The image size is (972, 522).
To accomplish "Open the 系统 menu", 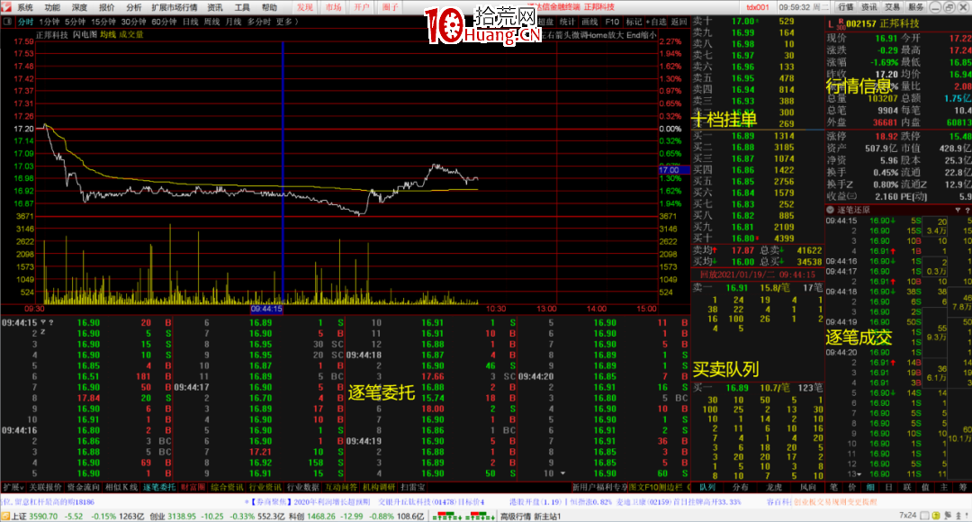I will [x=25, y=7].
